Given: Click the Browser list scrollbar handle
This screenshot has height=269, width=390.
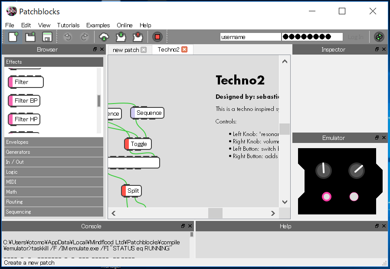Looking at the screenshot, I should [99, 101].
